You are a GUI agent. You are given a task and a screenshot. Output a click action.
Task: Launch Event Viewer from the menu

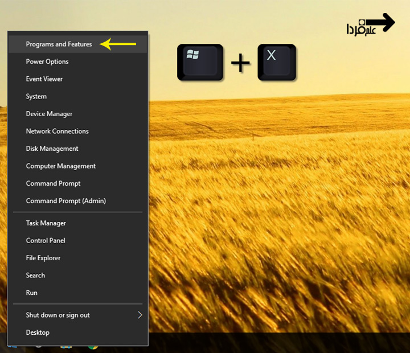44,79
